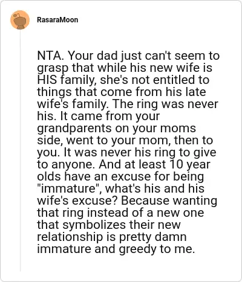Collapse the comment using the thread line
242x282 pixels.
(x=20, y=151)
